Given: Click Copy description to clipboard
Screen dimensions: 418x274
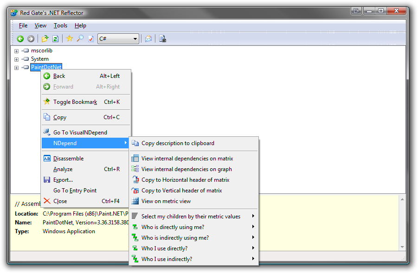Looking at the screenshot, I should (x=194, y=143).
